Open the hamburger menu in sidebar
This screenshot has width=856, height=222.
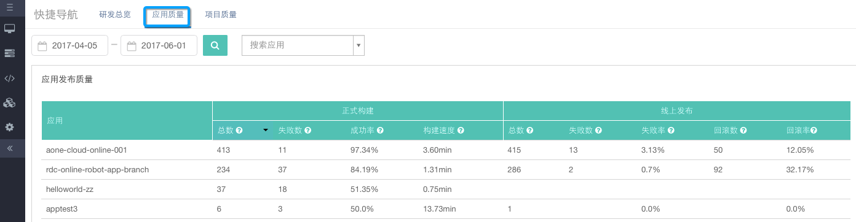tap(9, 7)
